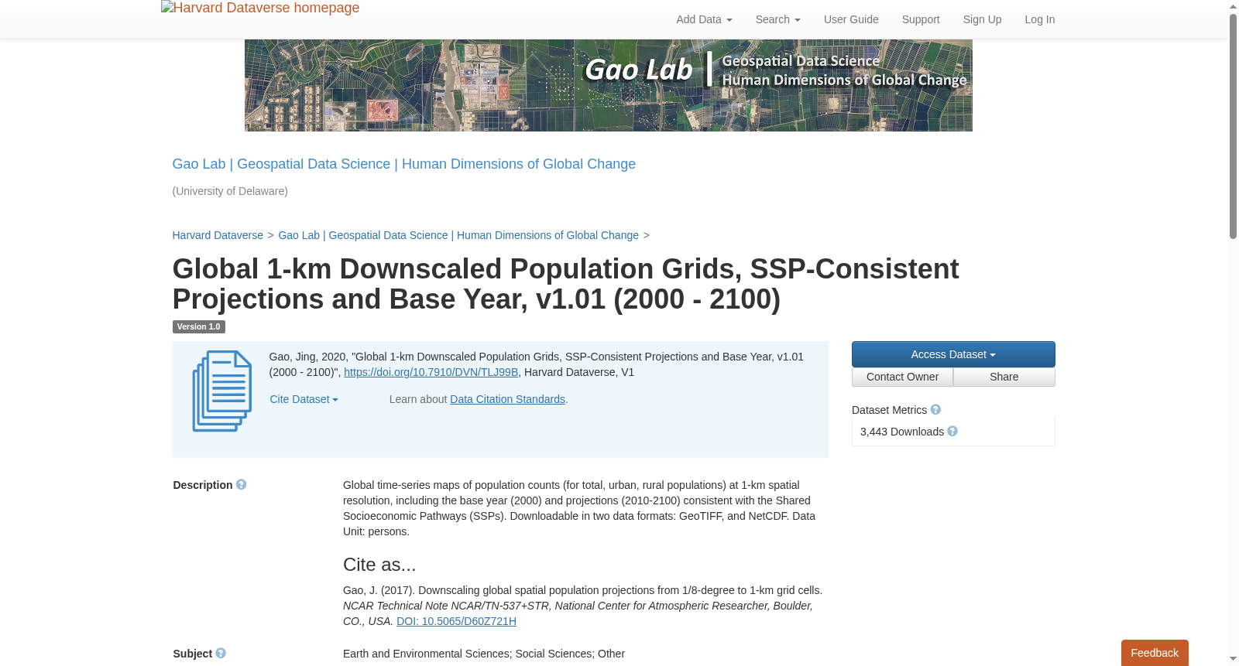Click the Harvard Dataverse homepage logo
1239x666 pixels.
pos(260,9)
